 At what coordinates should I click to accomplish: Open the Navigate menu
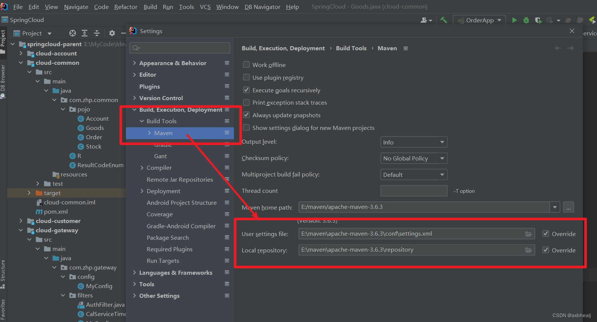pyautogui.click(x=76, y=7)
